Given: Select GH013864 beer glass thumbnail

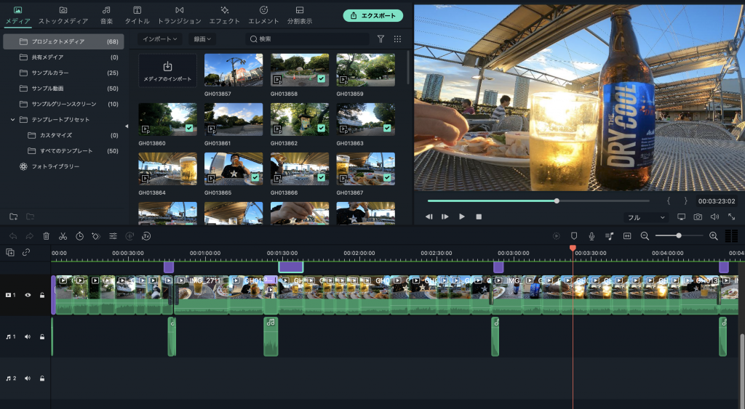Looking at the screenshot, I should (x=167, y=169).
